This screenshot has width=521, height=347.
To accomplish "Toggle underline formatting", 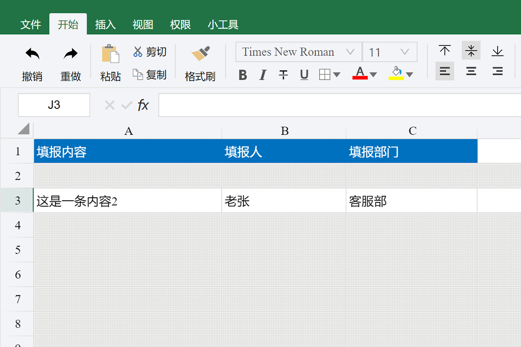I will [x=304, y=75].
